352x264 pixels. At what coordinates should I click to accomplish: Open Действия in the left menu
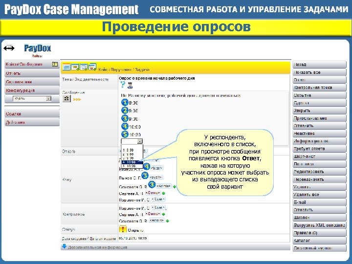click(x=32, y=122)
